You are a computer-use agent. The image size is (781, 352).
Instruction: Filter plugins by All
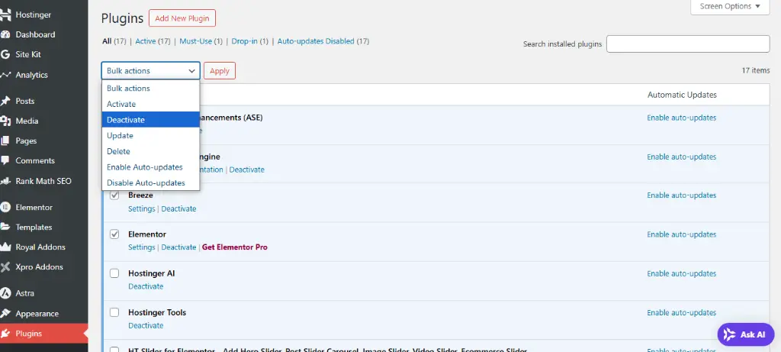pos(107,41)
